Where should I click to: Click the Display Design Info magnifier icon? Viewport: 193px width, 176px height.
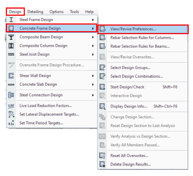(103, 106)
